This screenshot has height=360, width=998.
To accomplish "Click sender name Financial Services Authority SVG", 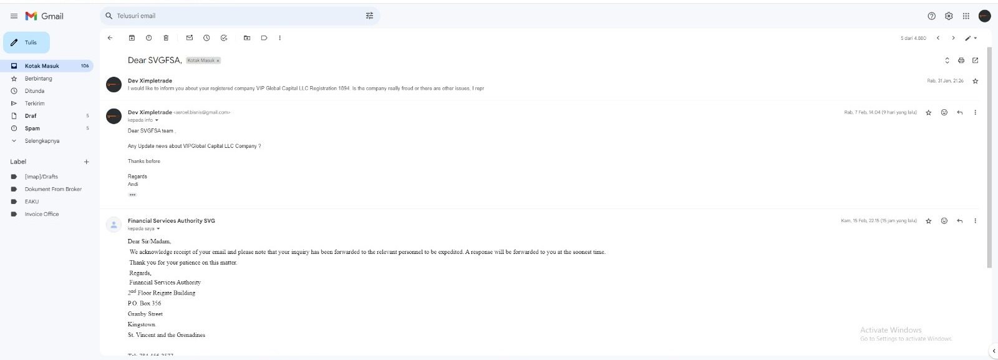I will click(172, 221).
